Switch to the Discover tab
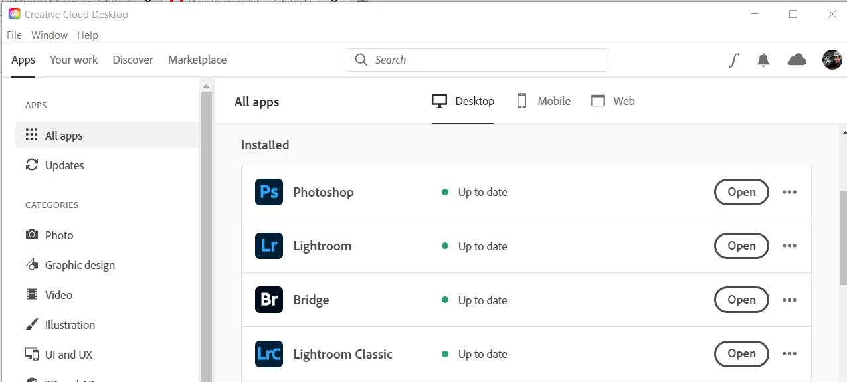The width and height of the screenshot is (847, 382). click(x=133, y=60)
